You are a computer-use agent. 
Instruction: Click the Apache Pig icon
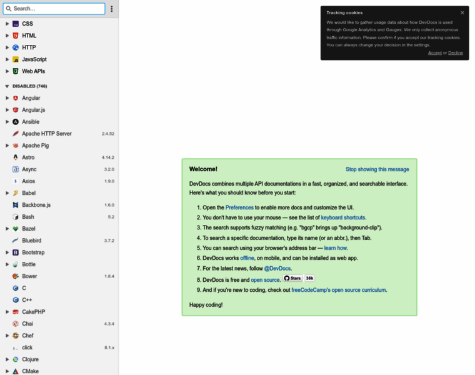tap(16, 146)
